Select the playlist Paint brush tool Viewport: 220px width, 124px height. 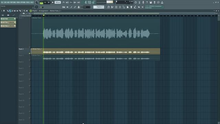[x=10, y=11]
